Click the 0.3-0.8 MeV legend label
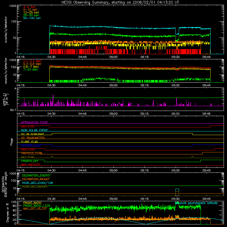The height and width of the screenshot is (227, 227). 32,64
